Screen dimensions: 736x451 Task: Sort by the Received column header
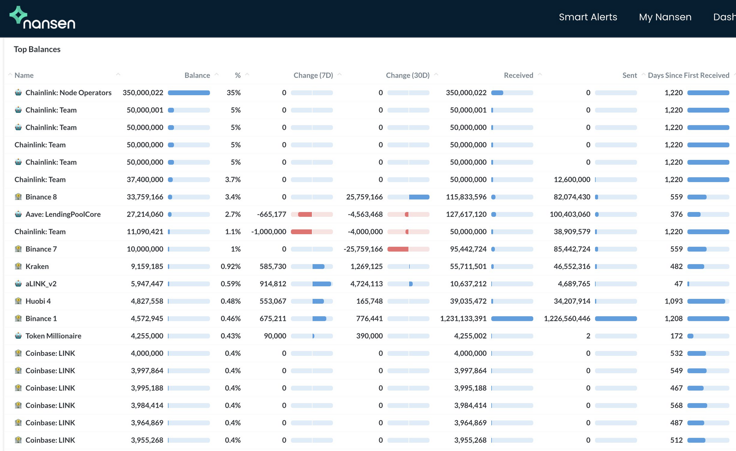(519, 75)
